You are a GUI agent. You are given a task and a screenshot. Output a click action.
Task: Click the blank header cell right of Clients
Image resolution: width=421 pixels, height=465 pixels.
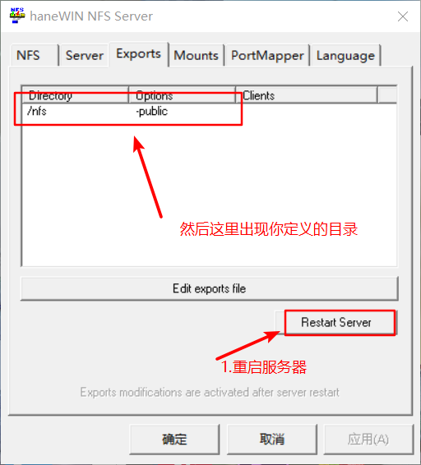point(387,95)
